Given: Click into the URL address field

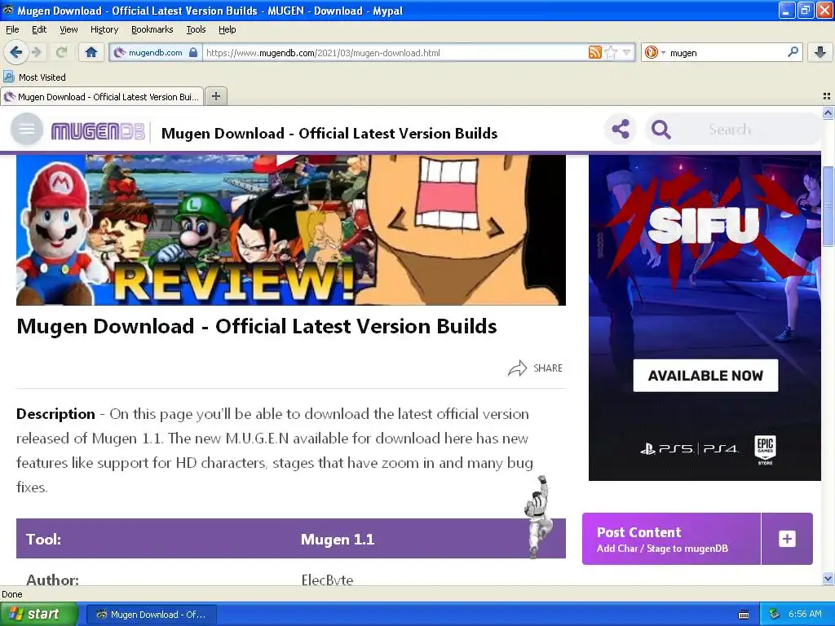Looking at the screenshot, I should click(x=394, y=53).
